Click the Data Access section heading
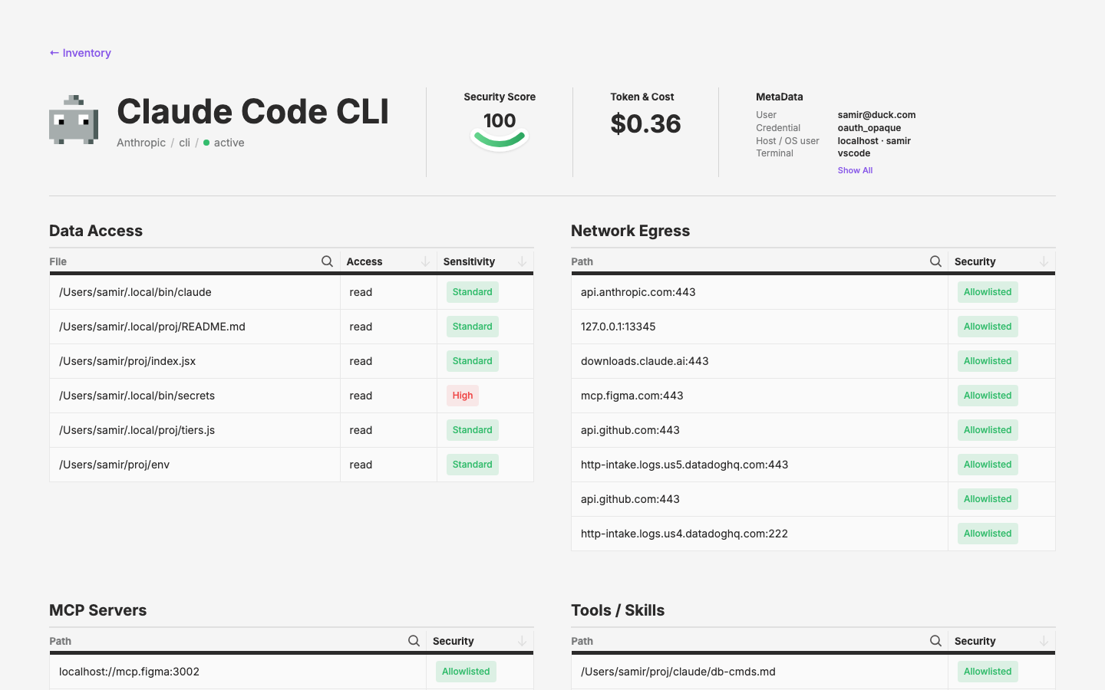 tap(96, 231)
